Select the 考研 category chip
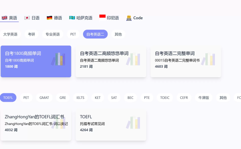The image size is (241, 149). click(32, 34)
